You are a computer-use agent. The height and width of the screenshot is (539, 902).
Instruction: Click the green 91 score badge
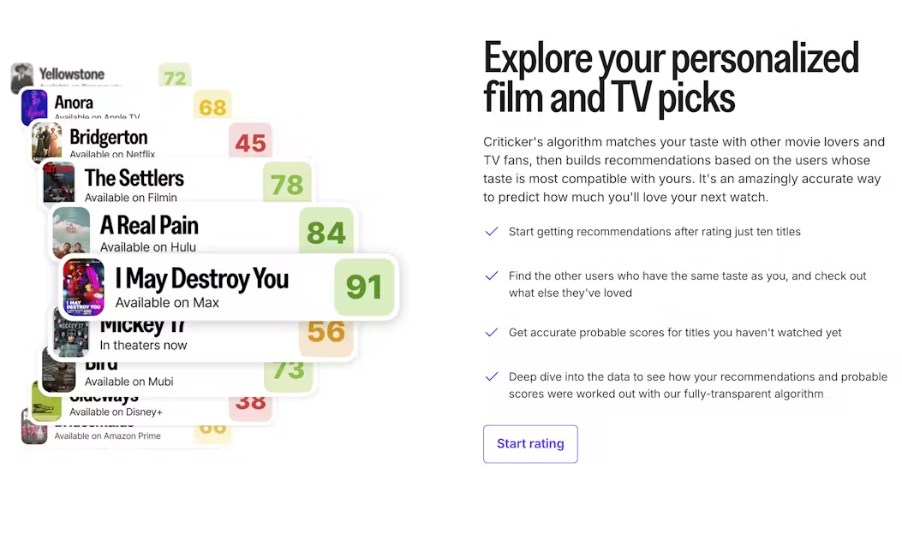pos(364,287)
